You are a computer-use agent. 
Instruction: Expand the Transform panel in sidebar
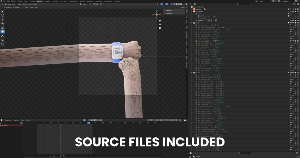coord(174,10)
